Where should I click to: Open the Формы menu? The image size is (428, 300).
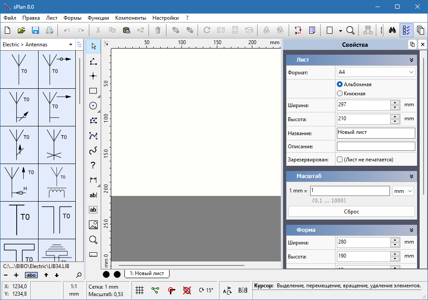tap(72, 18)
